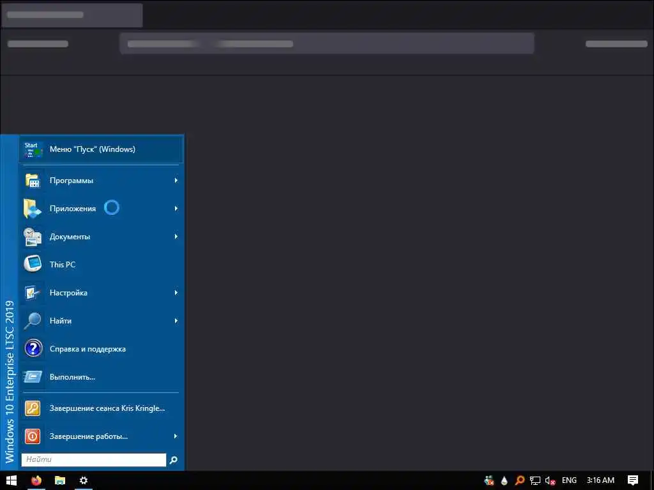Expand the Документы submenu
The image size is (654, 490).
[x=101, y=236]
